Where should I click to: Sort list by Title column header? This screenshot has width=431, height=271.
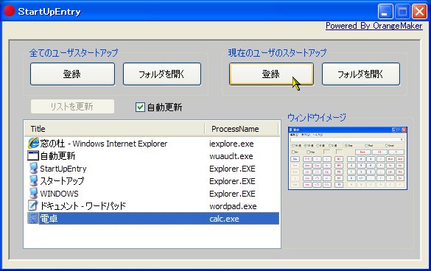[x=115, y=129]
